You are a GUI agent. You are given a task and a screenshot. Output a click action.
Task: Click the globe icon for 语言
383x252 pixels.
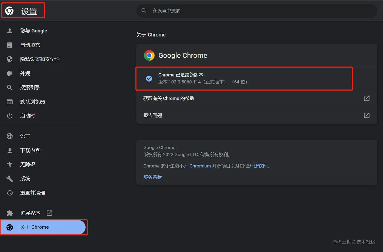pos(10,136)
